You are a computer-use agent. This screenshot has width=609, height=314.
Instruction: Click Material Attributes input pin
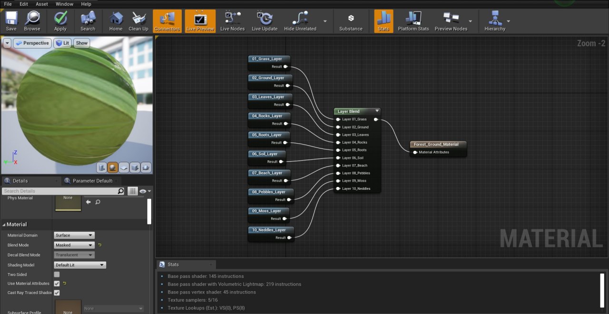[x=415, y=152]
